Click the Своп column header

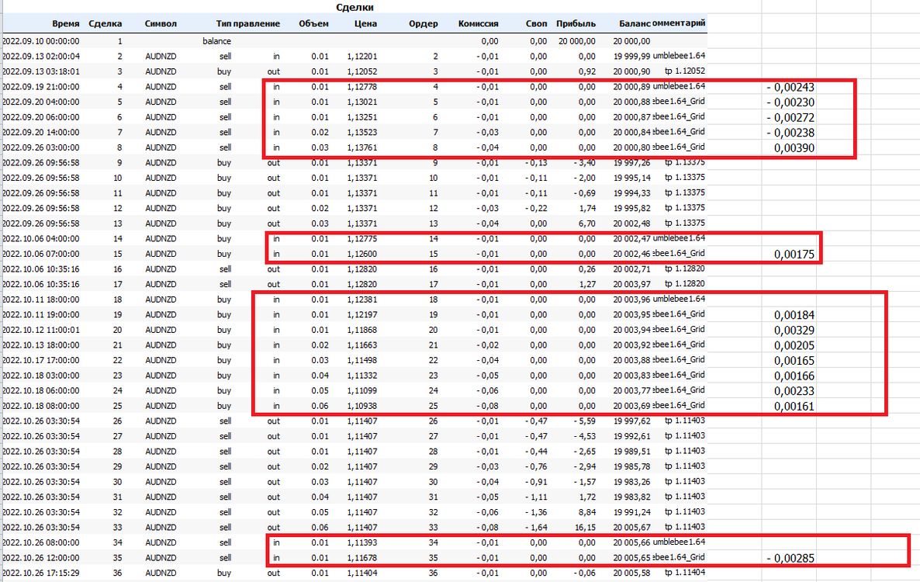(x=536, y=23)
